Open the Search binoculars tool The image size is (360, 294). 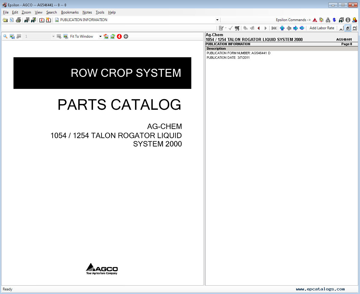pos(27,20)
